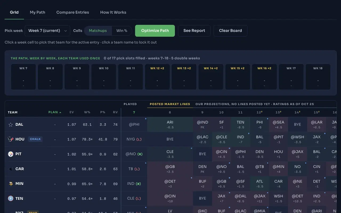Pick PIT vs CLE in week 8

point(170,154)
